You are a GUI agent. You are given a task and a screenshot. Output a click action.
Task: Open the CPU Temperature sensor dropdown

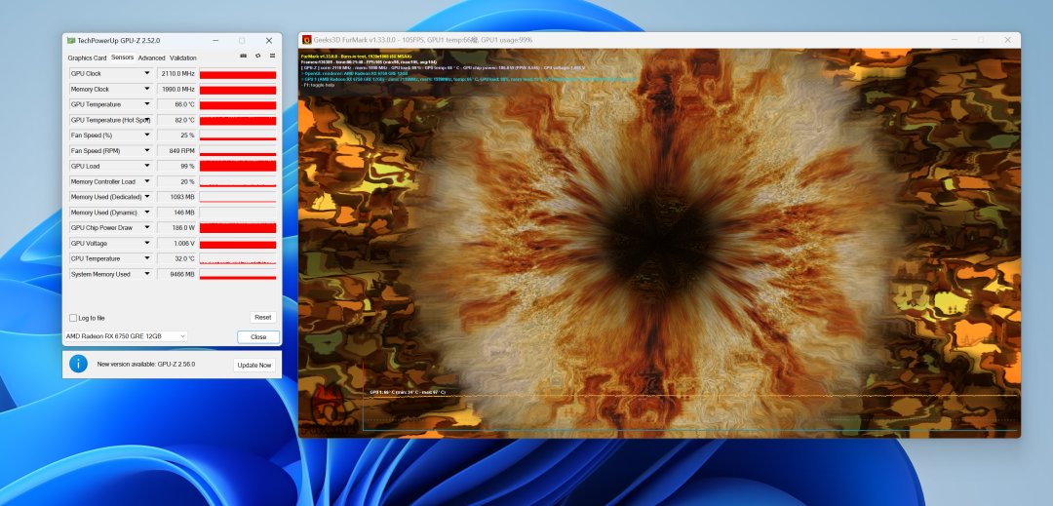point(146,258)
